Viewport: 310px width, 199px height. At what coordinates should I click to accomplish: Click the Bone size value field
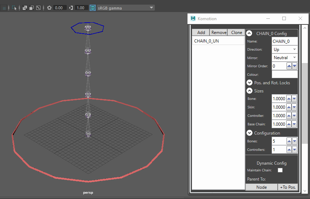tap(279, 98)
